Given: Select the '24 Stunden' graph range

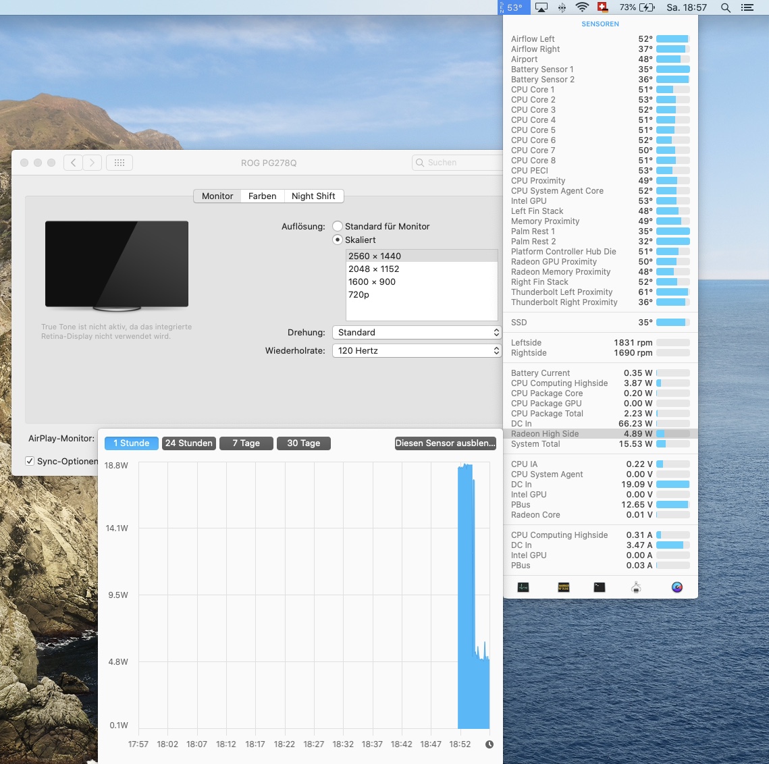Looking at the screenshot, I should 189,443.
